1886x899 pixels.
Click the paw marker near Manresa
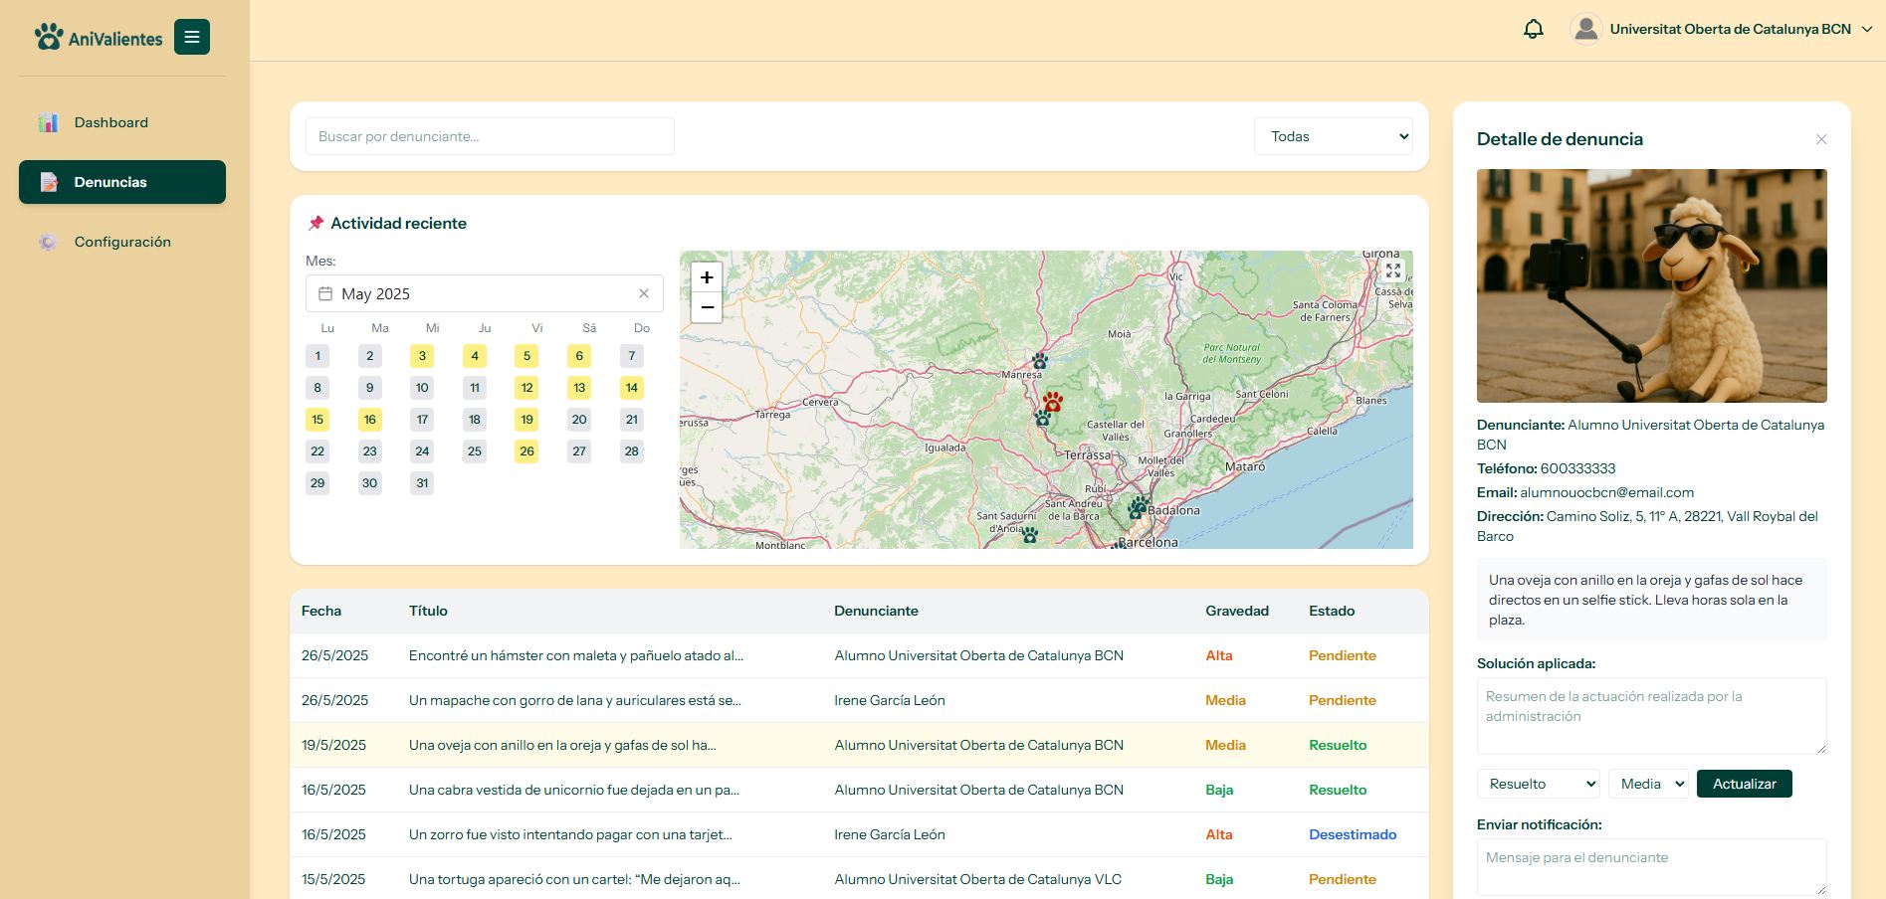pos(1040,360)
